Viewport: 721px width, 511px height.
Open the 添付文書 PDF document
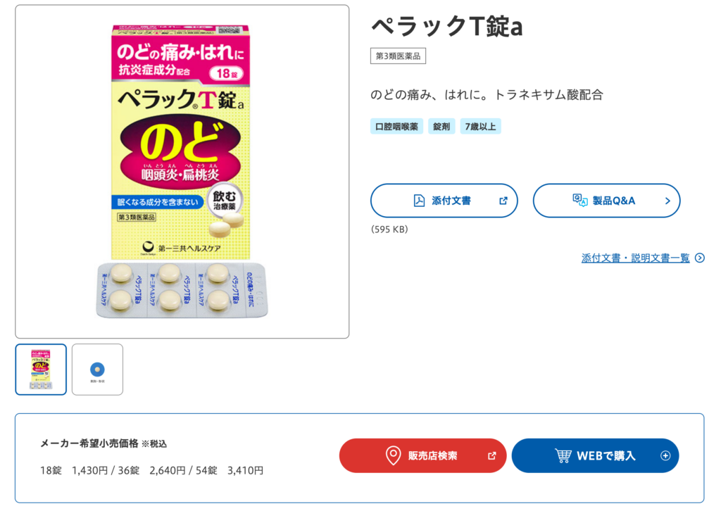point(444,201)
